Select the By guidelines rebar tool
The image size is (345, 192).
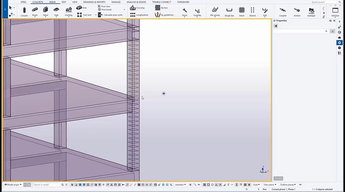tap(164, 15)
